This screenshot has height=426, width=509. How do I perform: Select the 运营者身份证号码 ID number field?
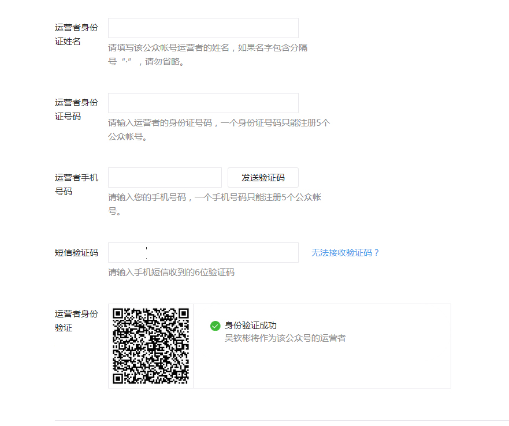click(x=203, y=103)
